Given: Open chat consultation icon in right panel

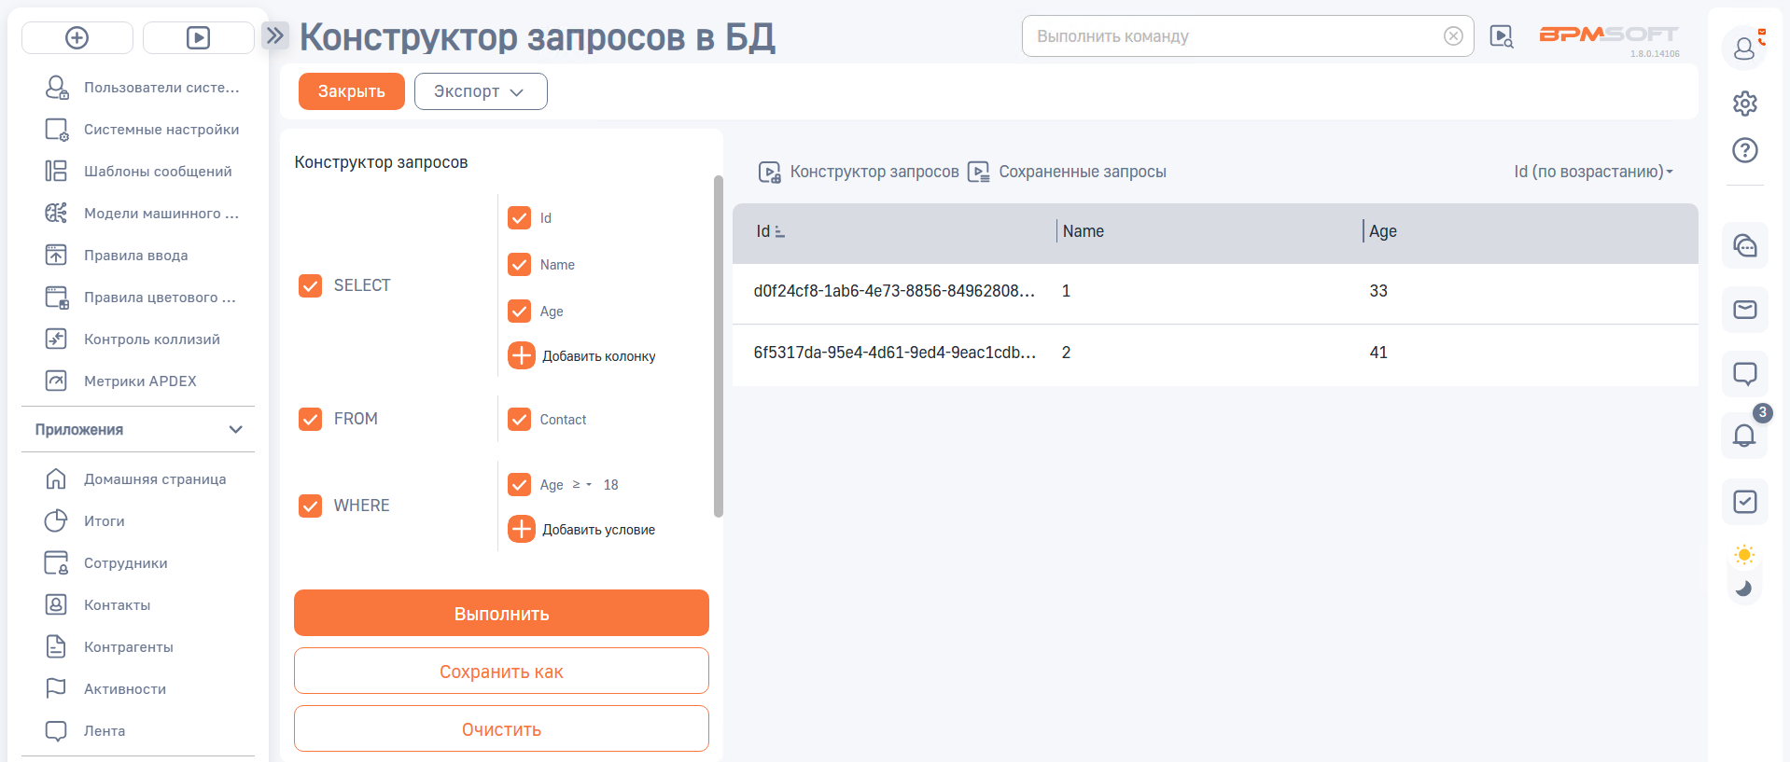Looking at the screenshot, I should point(1745,245).
